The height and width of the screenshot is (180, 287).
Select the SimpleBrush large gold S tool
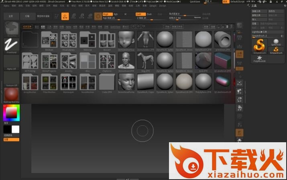click(259, 46)
